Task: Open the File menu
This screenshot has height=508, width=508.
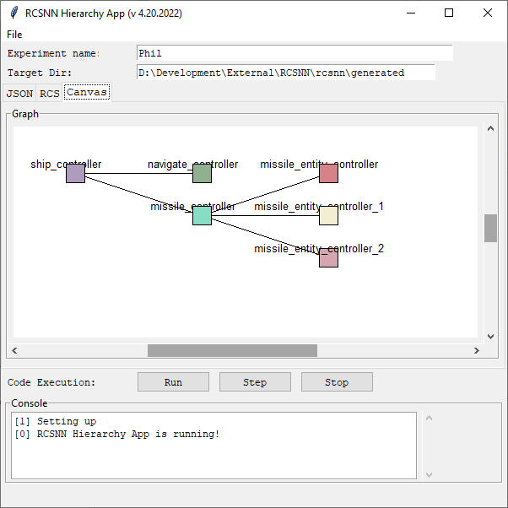Action: (14, 35)
